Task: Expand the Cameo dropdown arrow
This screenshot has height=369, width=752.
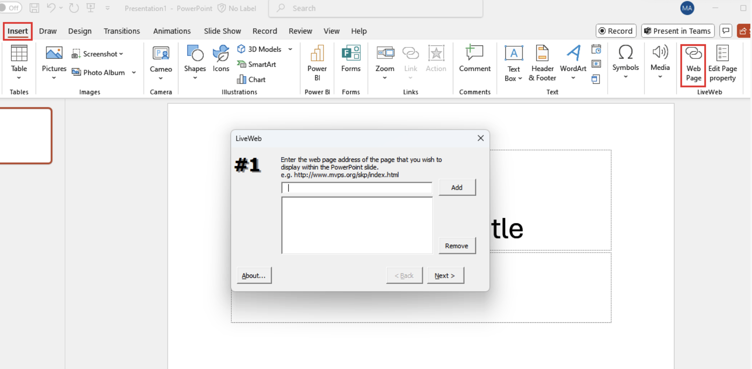Action: click(161, 78)
